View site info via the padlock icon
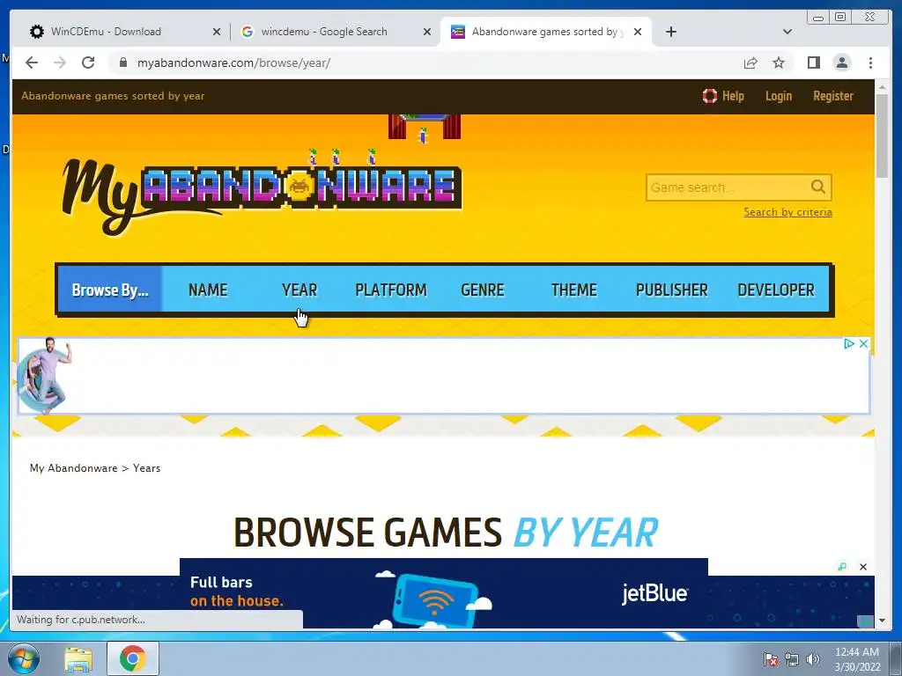The height and width of the screenshot is (676, 902). pyautogui.click(x=122, y=62)
